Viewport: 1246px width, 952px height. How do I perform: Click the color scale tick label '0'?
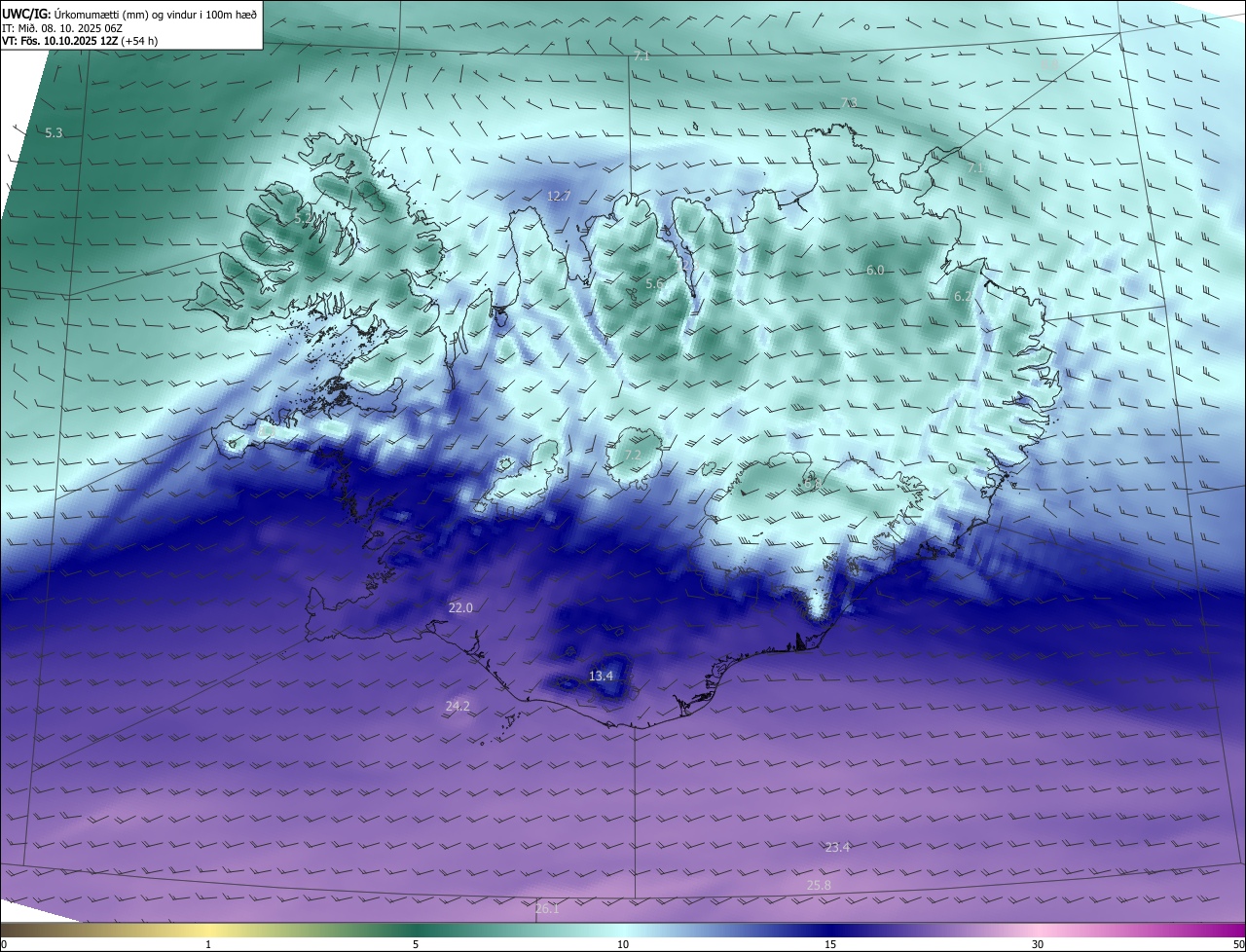coord(4,944)
